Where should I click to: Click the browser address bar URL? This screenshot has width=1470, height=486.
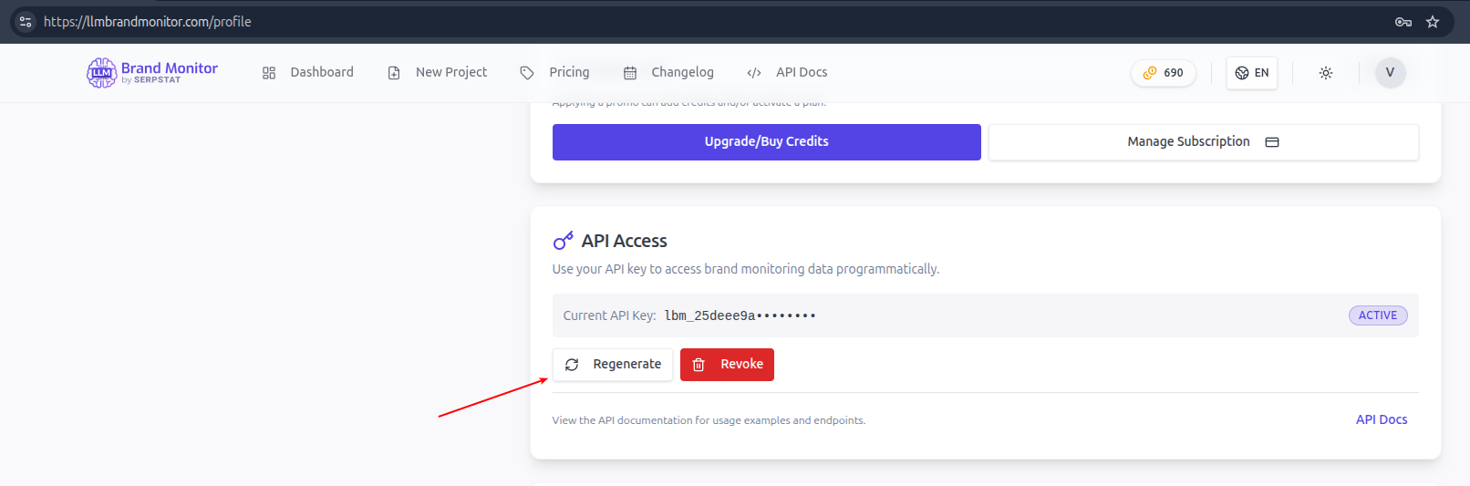148,22
